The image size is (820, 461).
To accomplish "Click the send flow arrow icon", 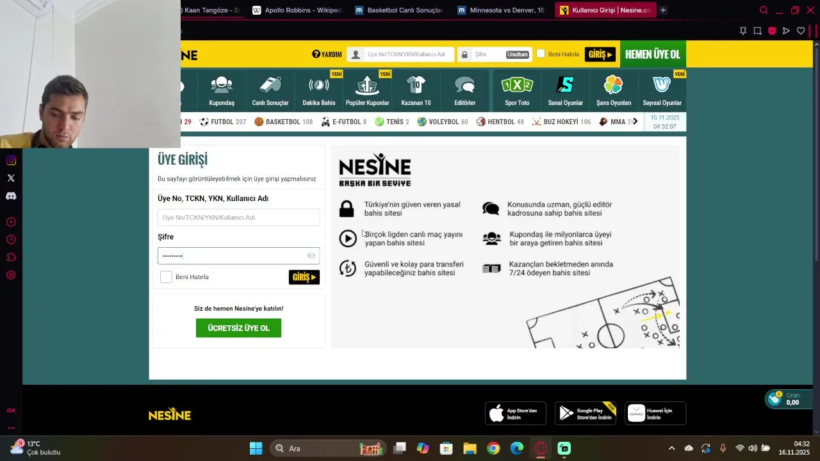I will click(786, 31).
